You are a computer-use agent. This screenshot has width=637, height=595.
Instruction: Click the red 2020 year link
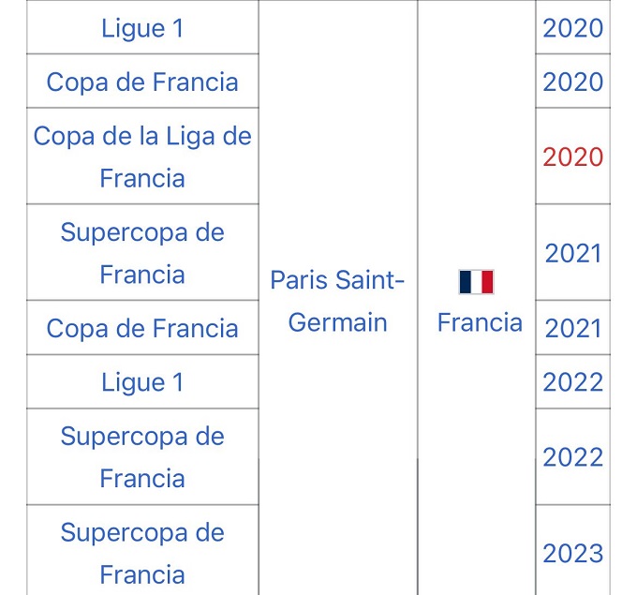[573, 156]
